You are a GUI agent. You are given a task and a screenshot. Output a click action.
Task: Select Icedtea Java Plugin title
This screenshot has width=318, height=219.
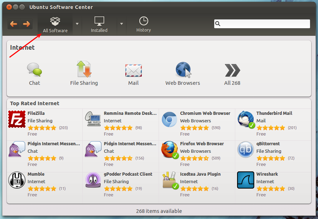pos(201,174)
